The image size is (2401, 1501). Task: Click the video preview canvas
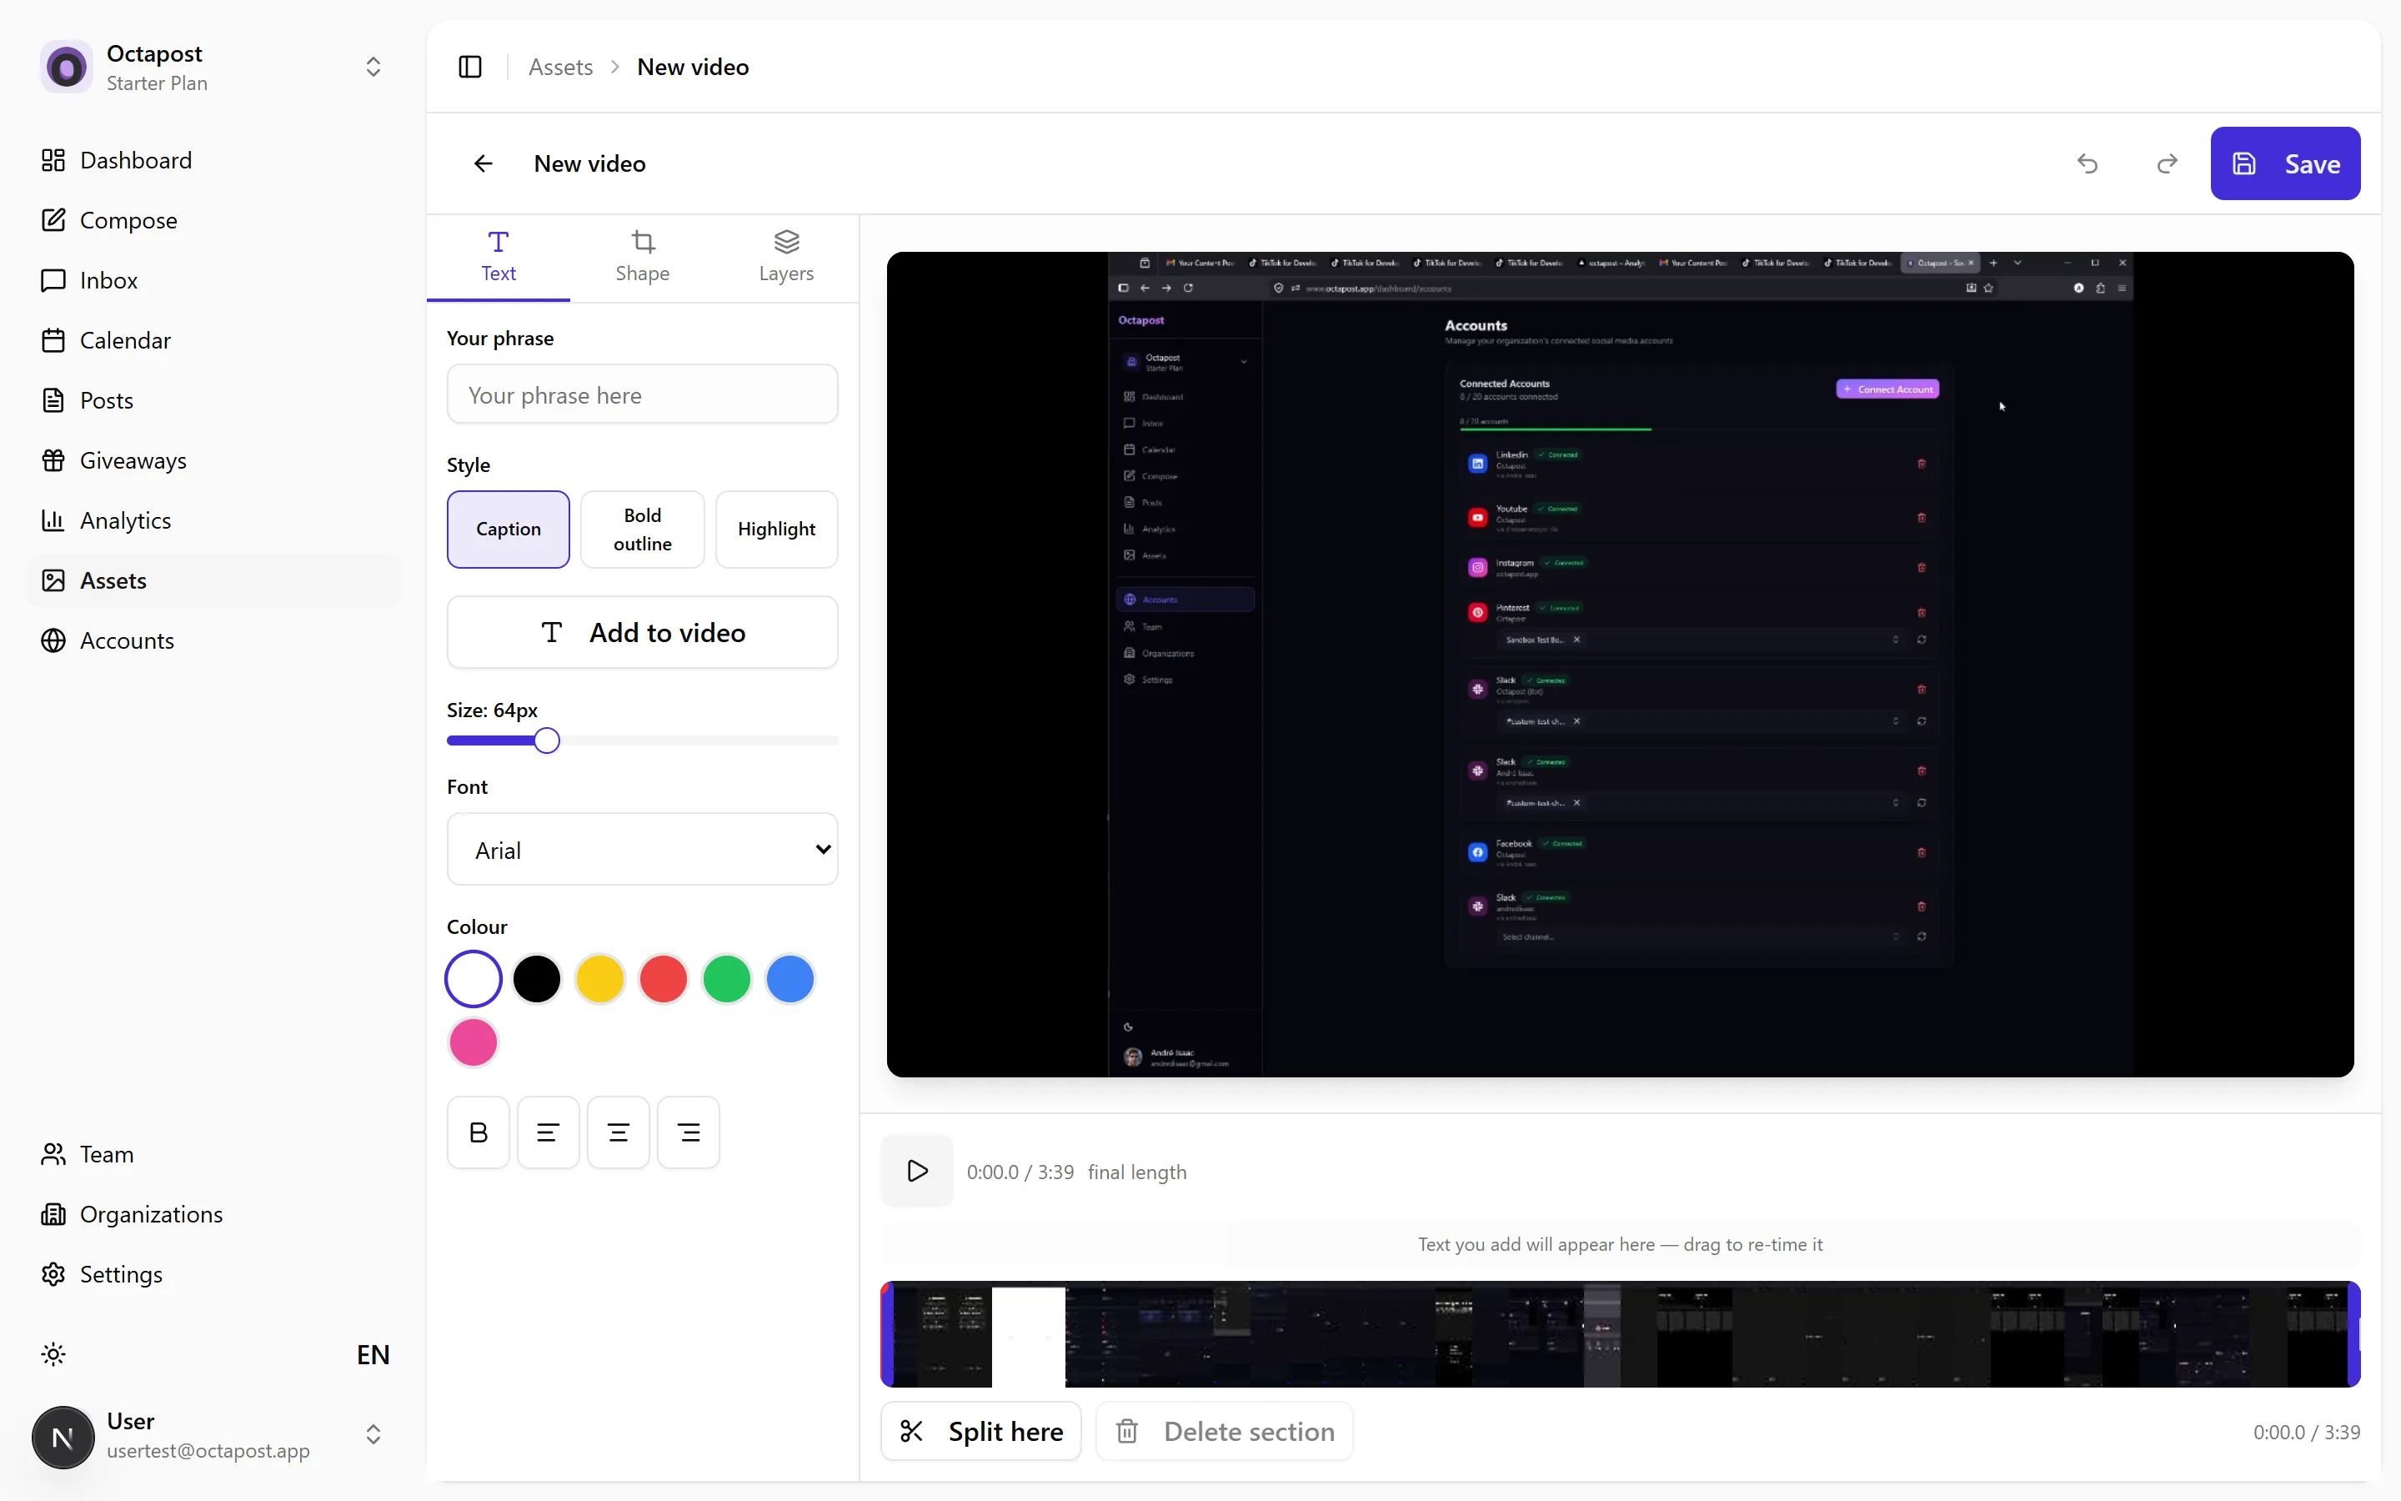pyautogui.click(x=1620, y=664)
